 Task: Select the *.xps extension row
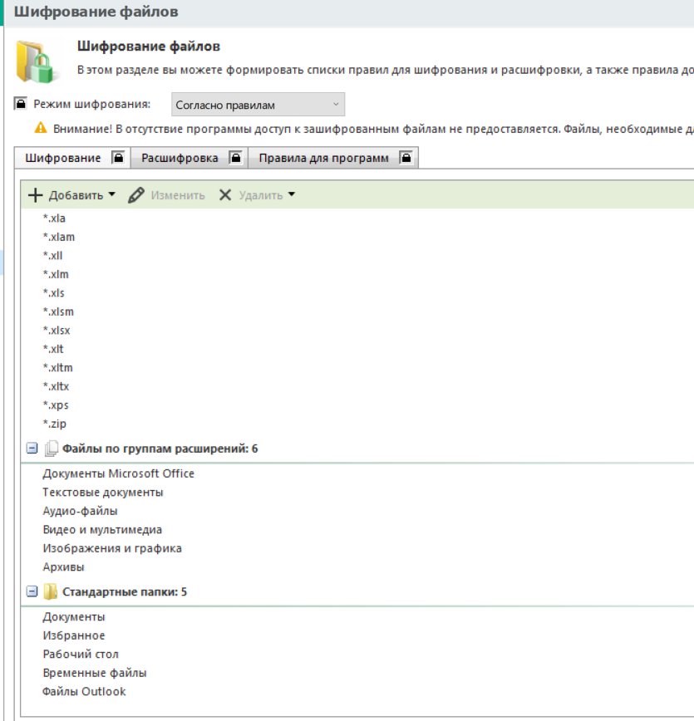click(357, 405)
